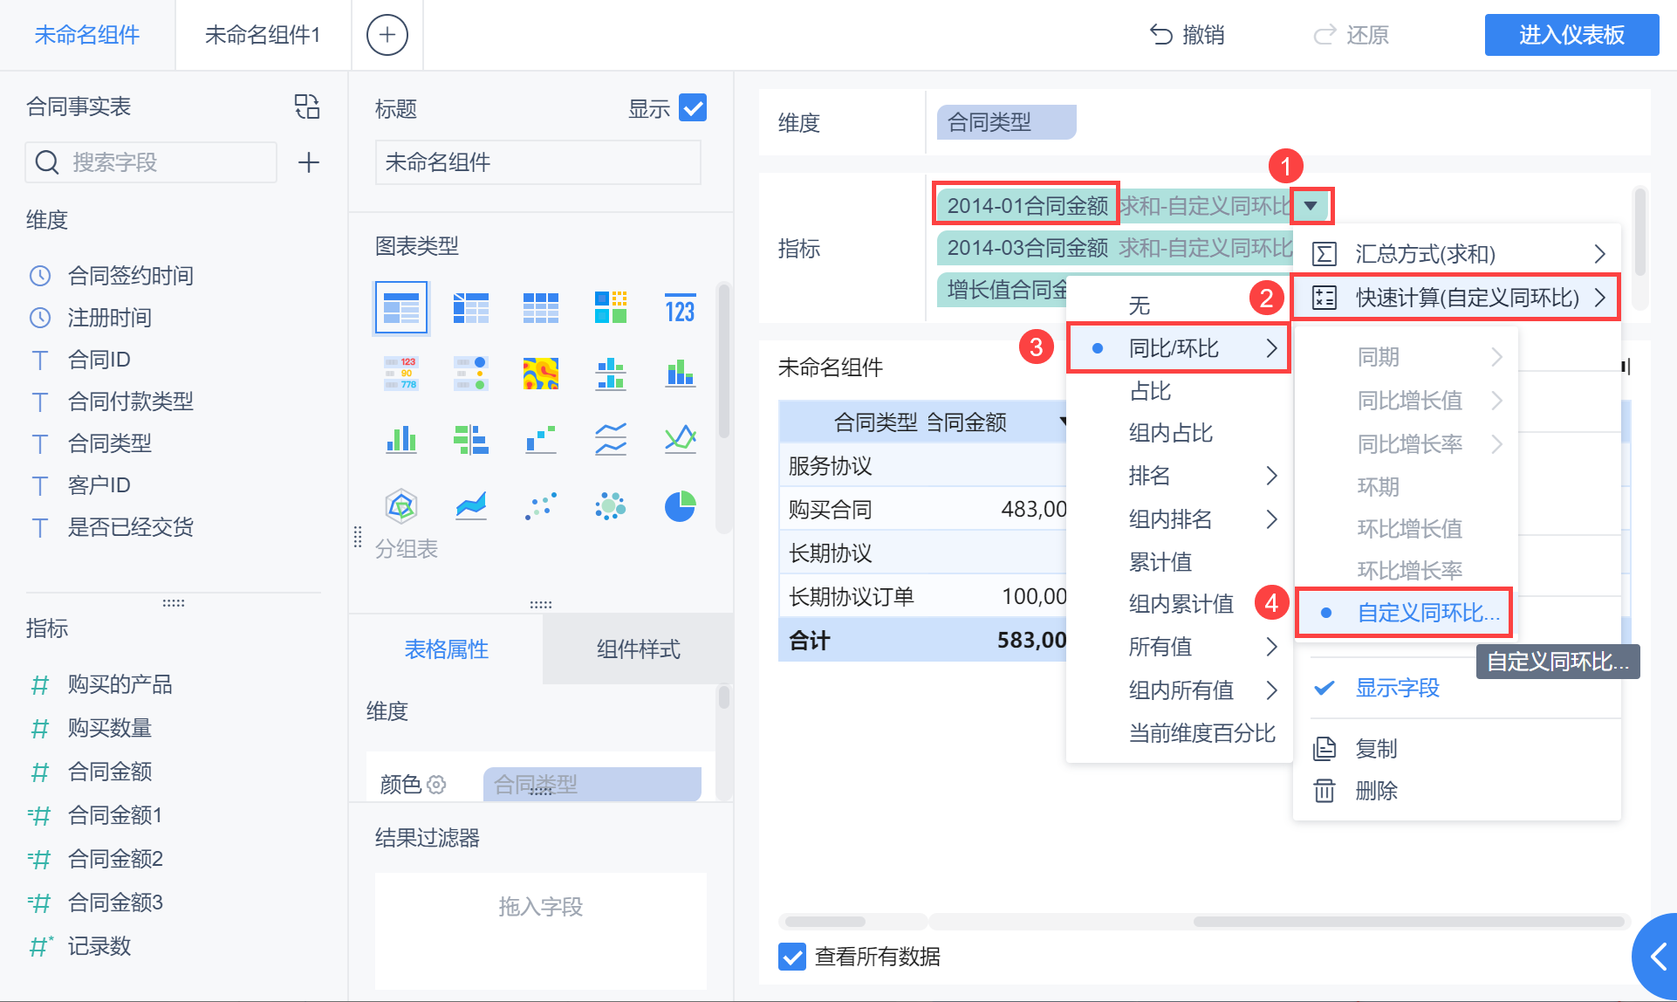
Task: Uncheck the 标题 显示 checkbox
Action: coord(692,108)
